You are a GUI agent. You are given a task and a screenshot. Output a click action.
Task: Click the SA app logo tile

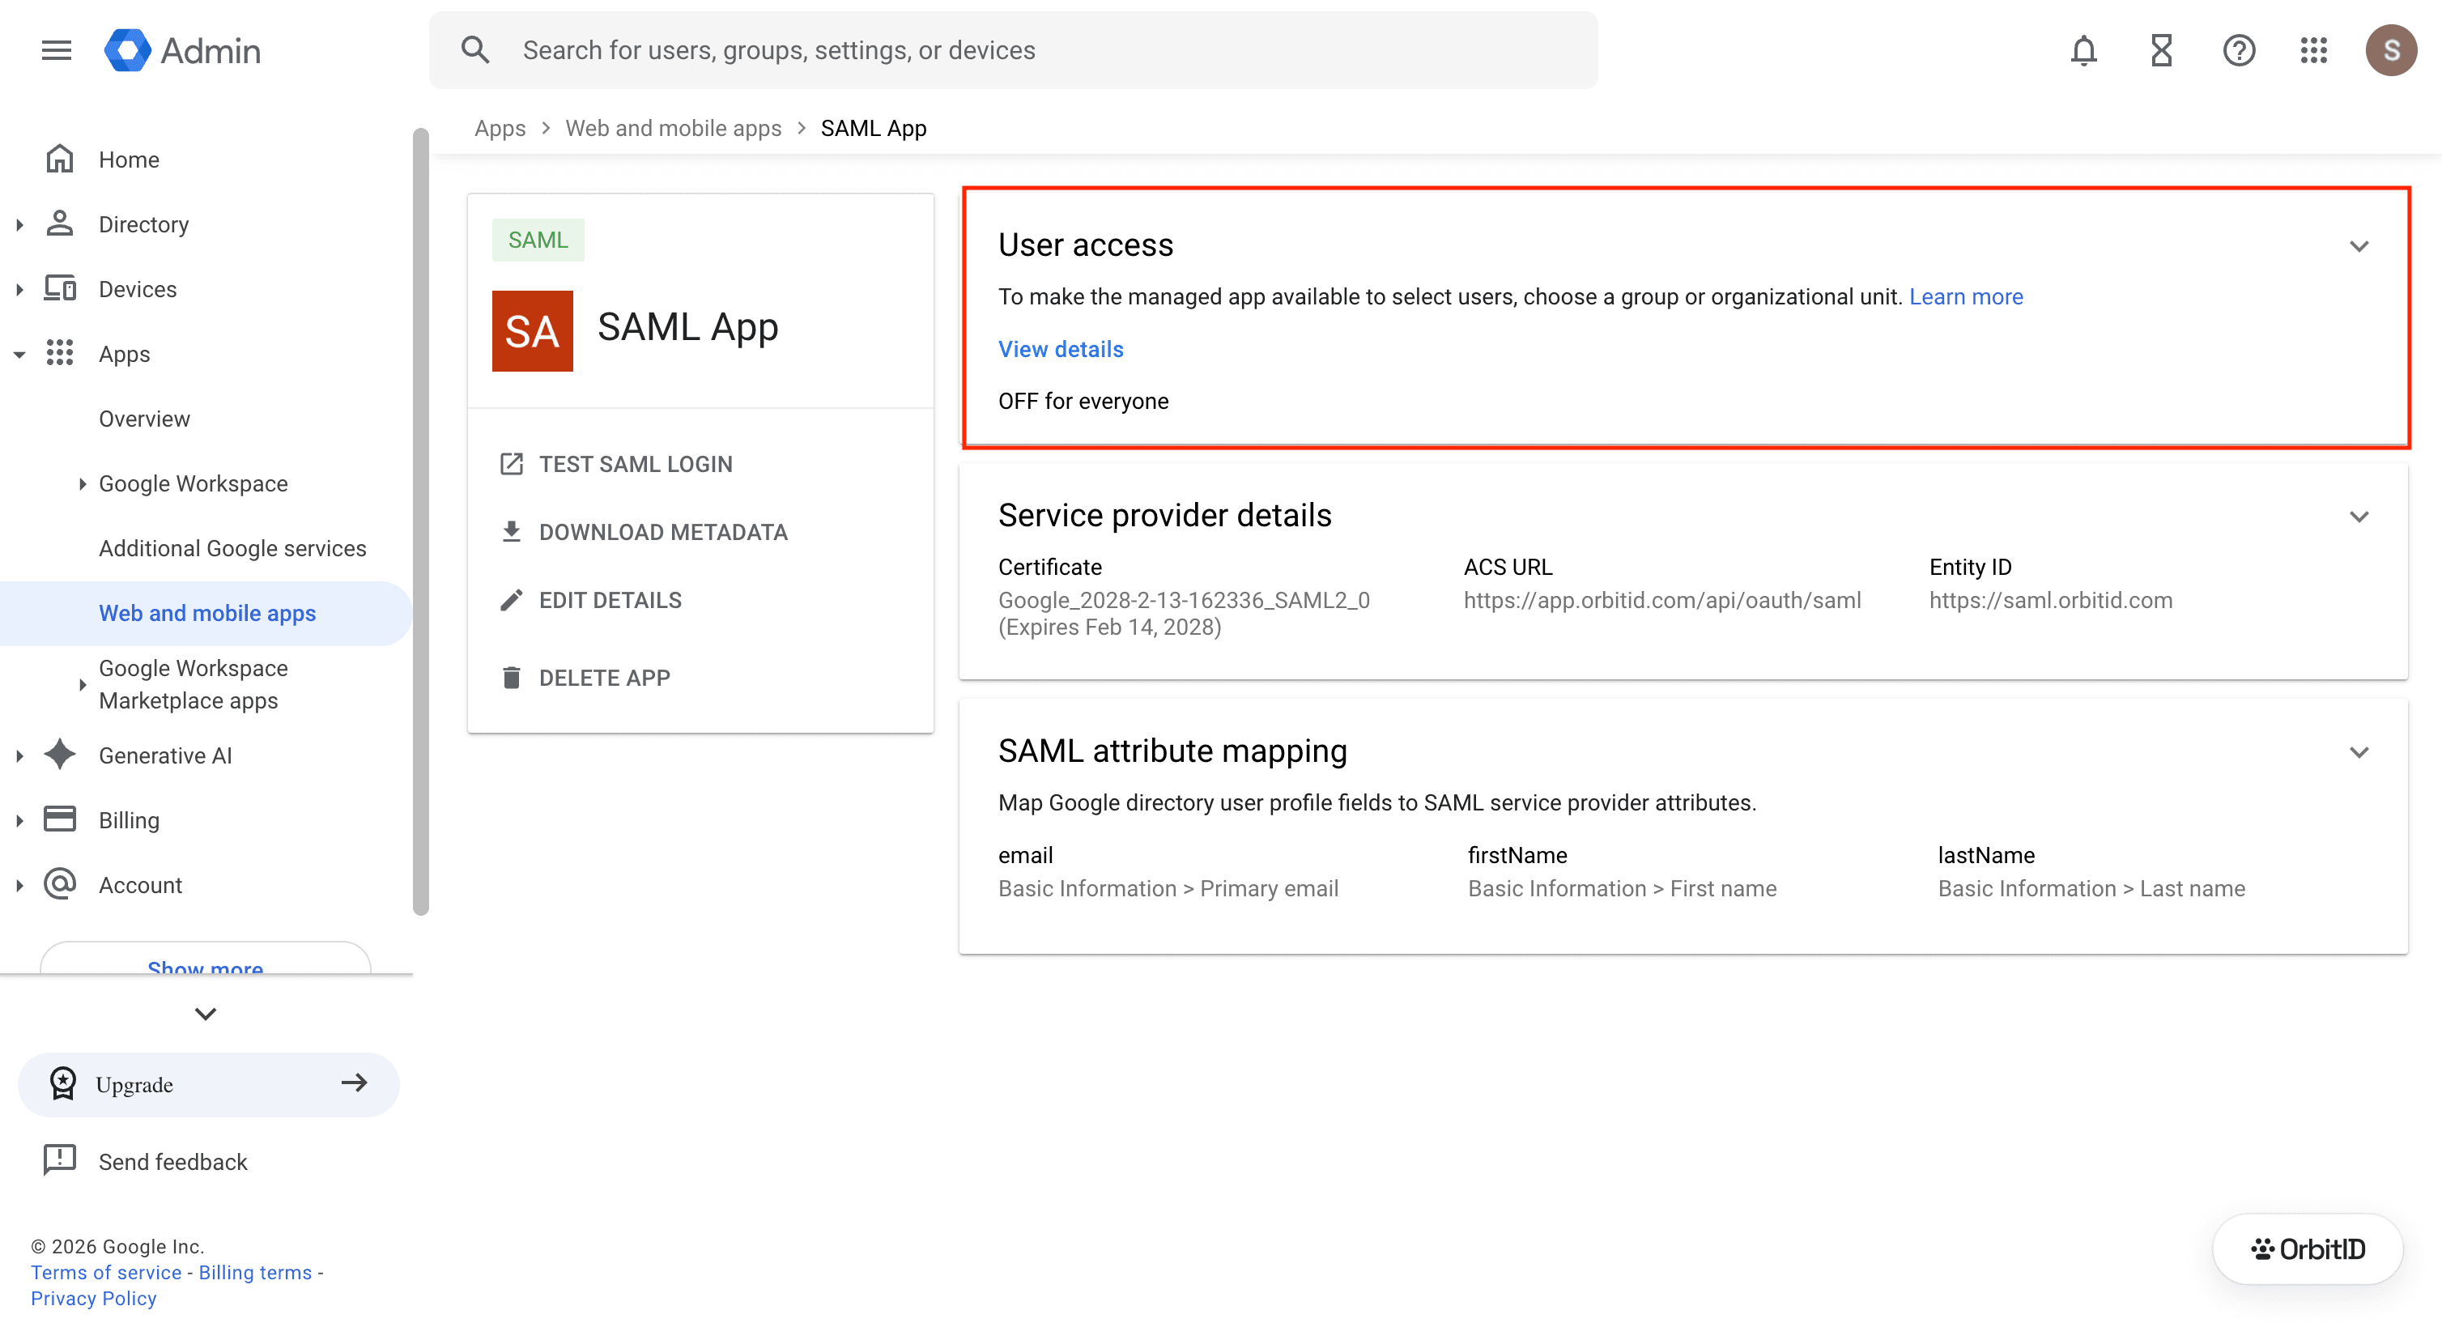(532, 330)
